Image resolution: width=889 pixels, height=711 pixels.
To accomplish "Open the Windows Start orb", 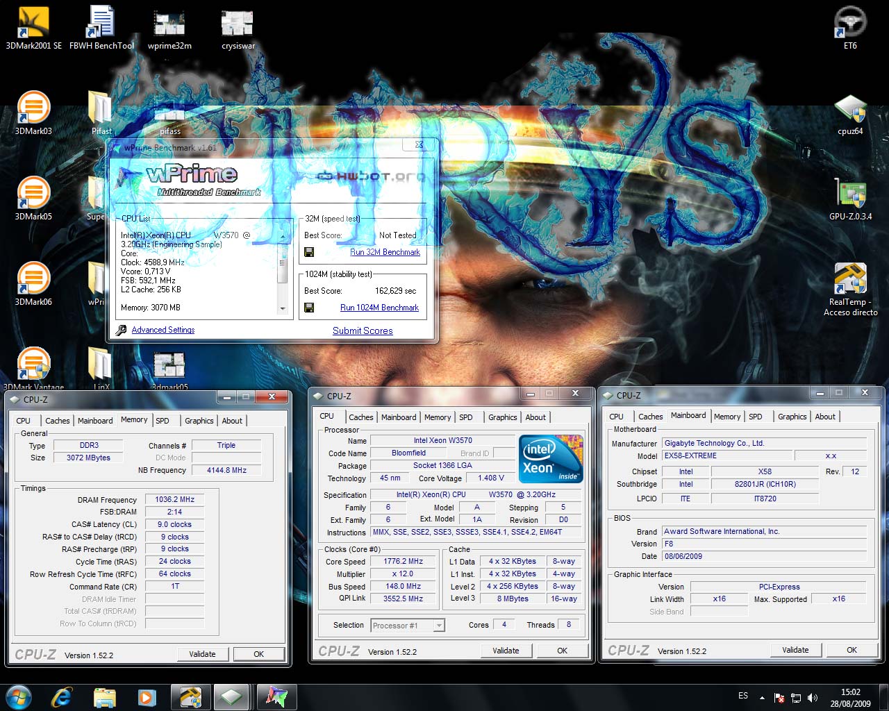I will click(x=19, y=696).
